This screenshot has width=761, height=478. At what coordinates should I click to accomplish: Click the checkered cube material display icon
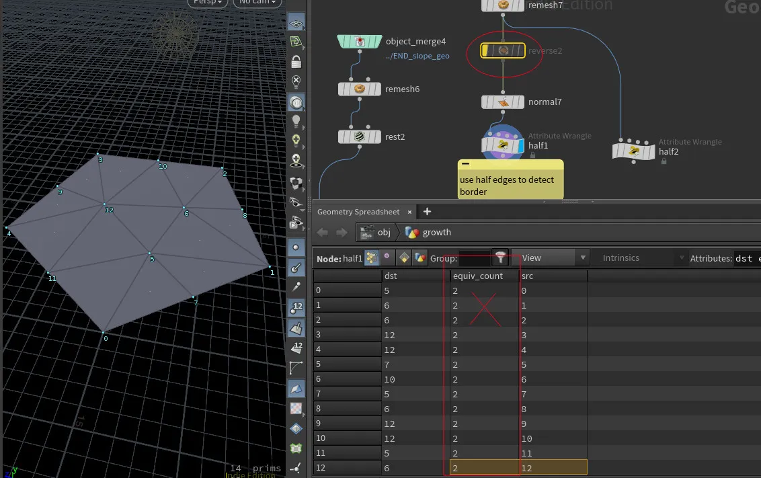tap(296, 183)
